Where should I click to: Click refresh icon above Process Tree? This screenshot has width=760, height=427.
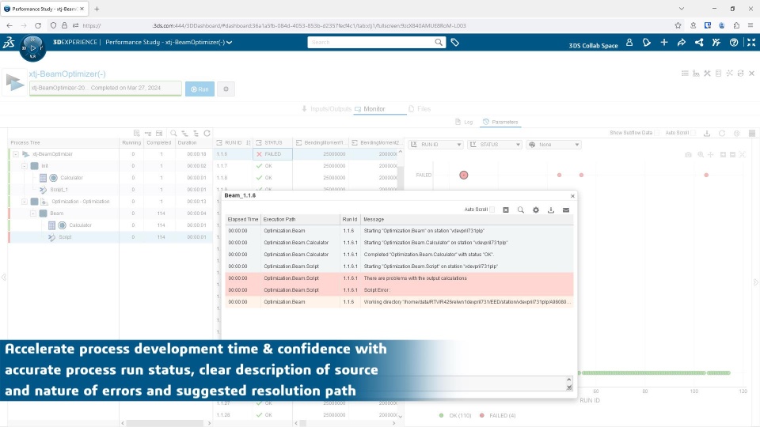[207, 133]
